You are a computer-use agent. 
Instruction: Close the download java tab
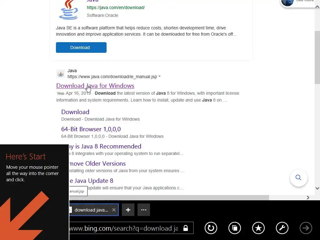click(x=114, y=210)
